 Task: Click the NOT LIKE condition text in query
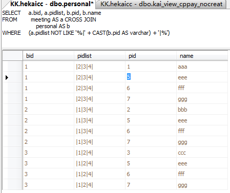[x=99, y=33]
